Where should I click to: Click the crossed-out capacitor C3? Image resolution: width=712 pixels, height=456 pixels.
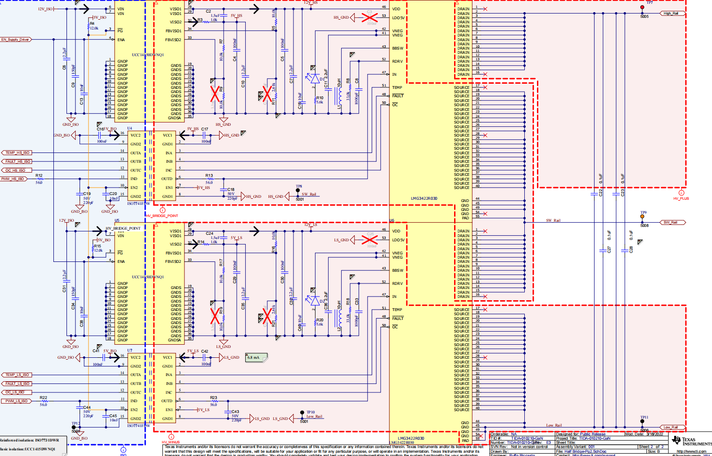[370, 18]
